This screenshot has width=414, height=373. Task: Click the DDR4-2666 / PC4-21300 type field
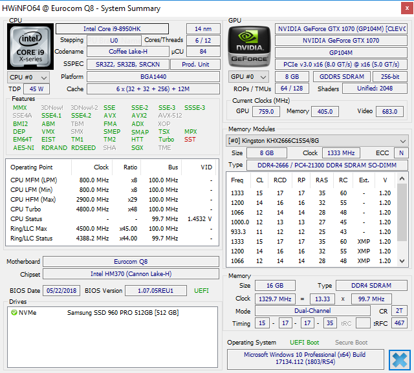[327, 165]
